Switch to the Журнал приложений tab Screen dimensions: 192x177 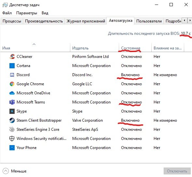coord(86,21)
